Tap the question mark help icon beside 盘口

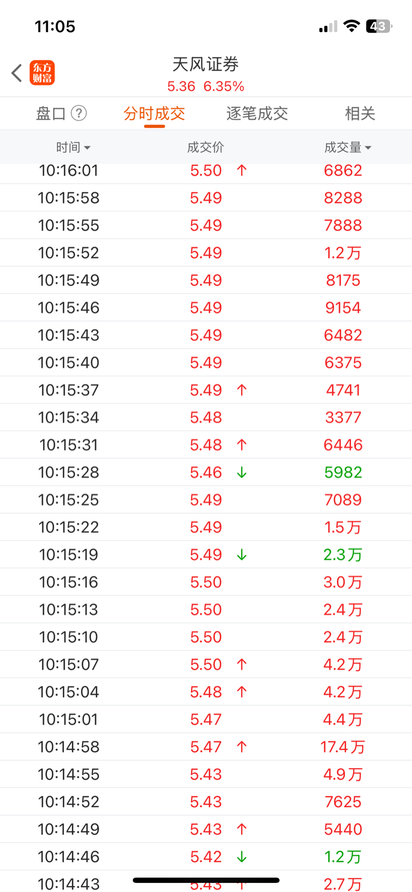pos(79,113)
